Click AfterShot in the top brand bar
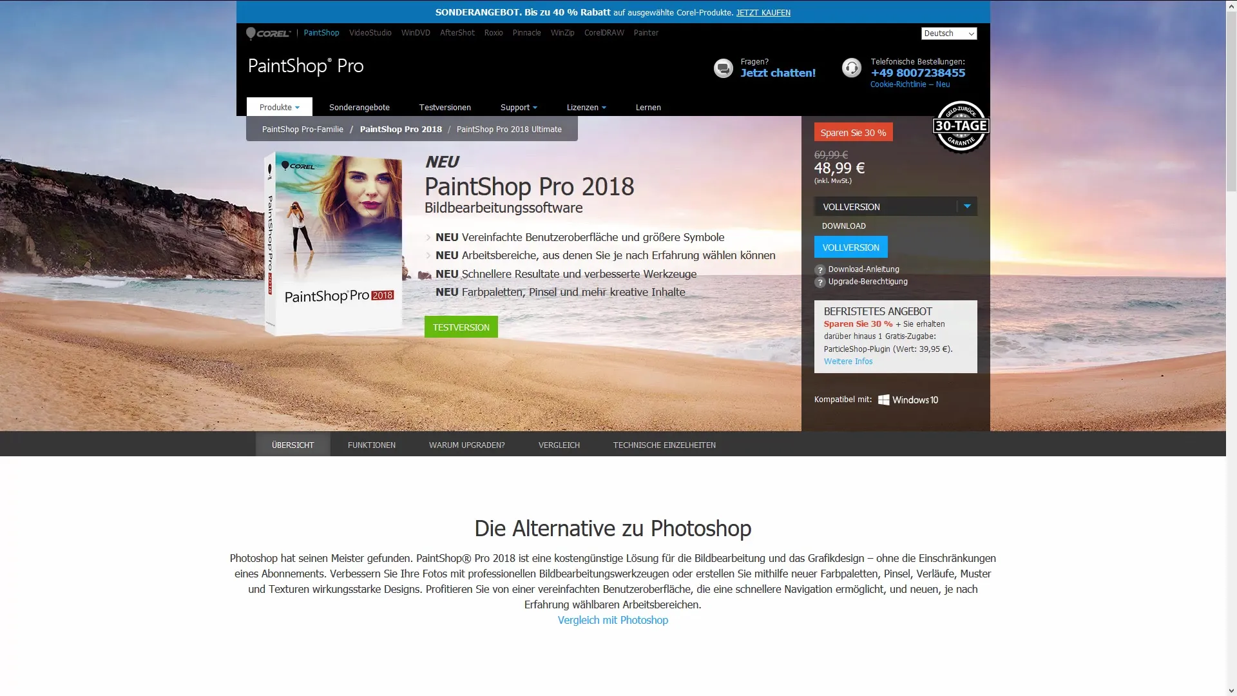Image resolution: width=1237 pixels, height=696 pixels. pos(457,33)
